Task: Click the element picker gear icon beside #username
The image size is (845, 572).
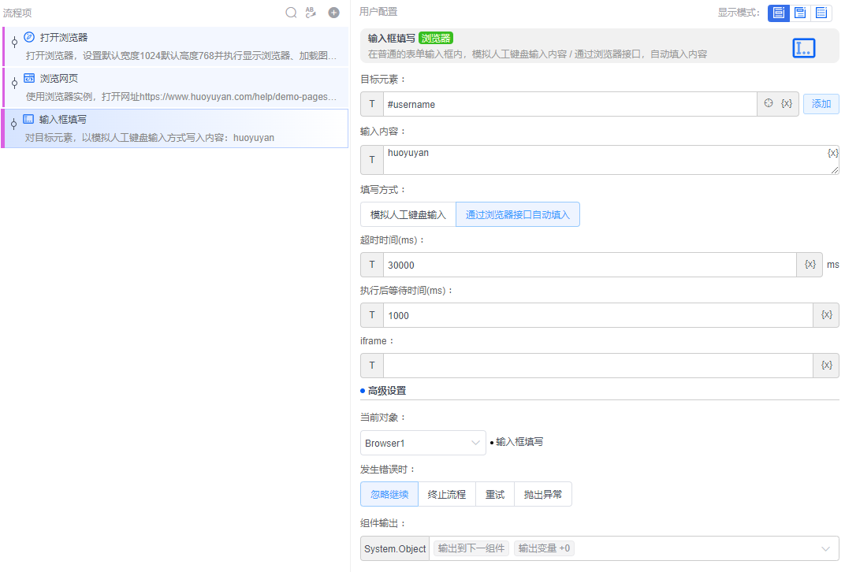Action: pyautogui.click(x=768, y=103)
